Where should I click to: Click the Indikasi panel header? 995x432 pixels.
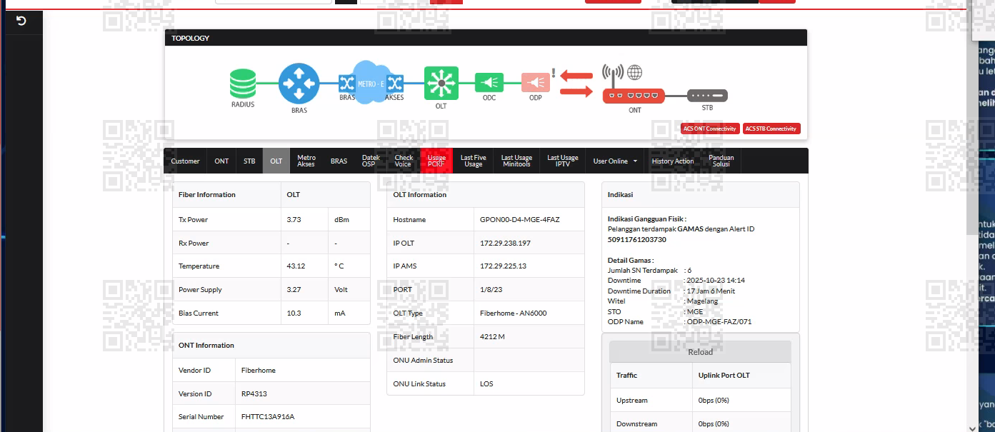[x=700, y=194]
